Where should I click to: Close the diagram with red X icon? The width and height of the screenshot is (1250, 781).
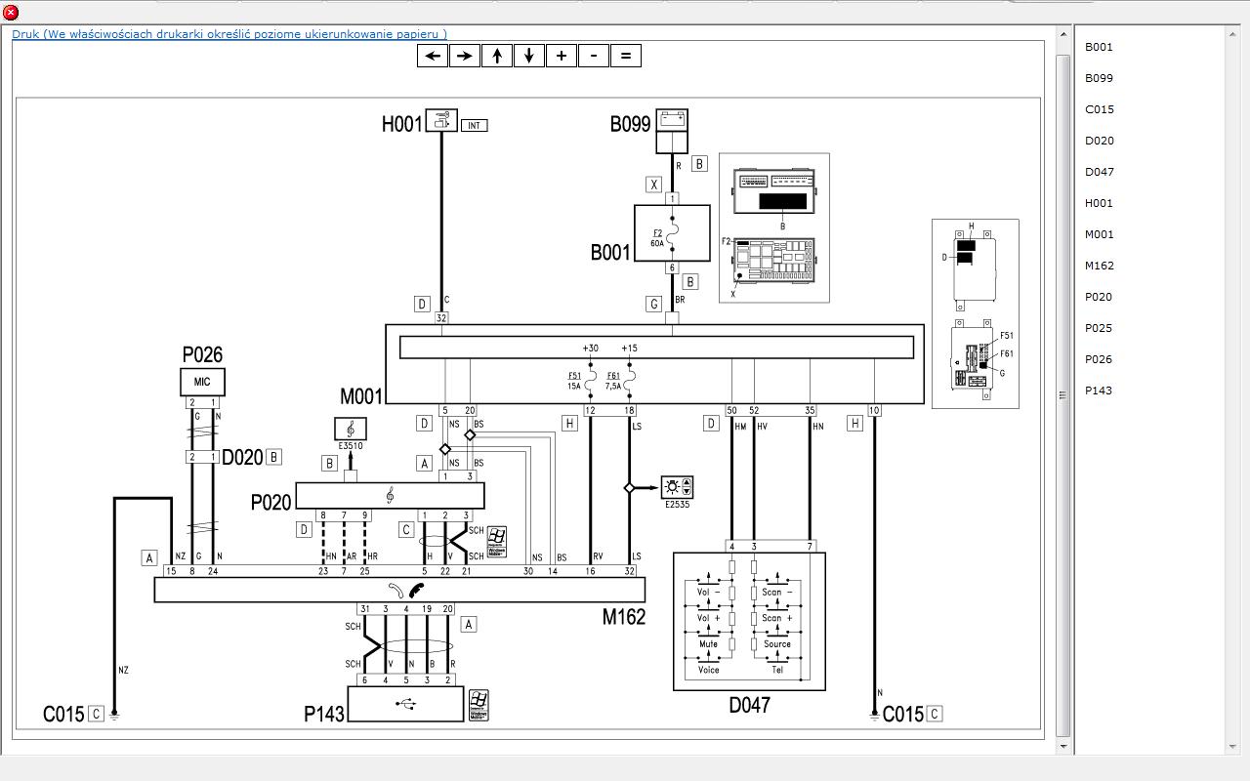tap(11, 12)
